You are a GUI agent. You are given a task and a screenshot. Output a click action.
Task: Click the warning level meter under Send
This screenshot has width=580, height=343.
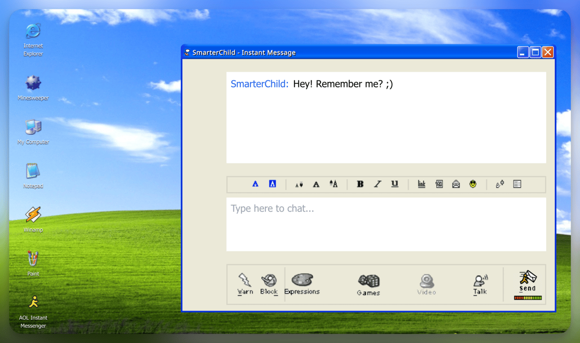528,298
